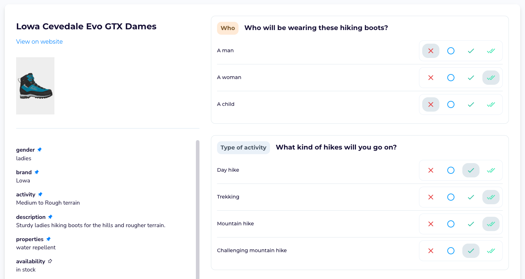Select blue circle for Challenging mountain hike
The width and height of the screenshot is (525, 279).
(451, 251)
